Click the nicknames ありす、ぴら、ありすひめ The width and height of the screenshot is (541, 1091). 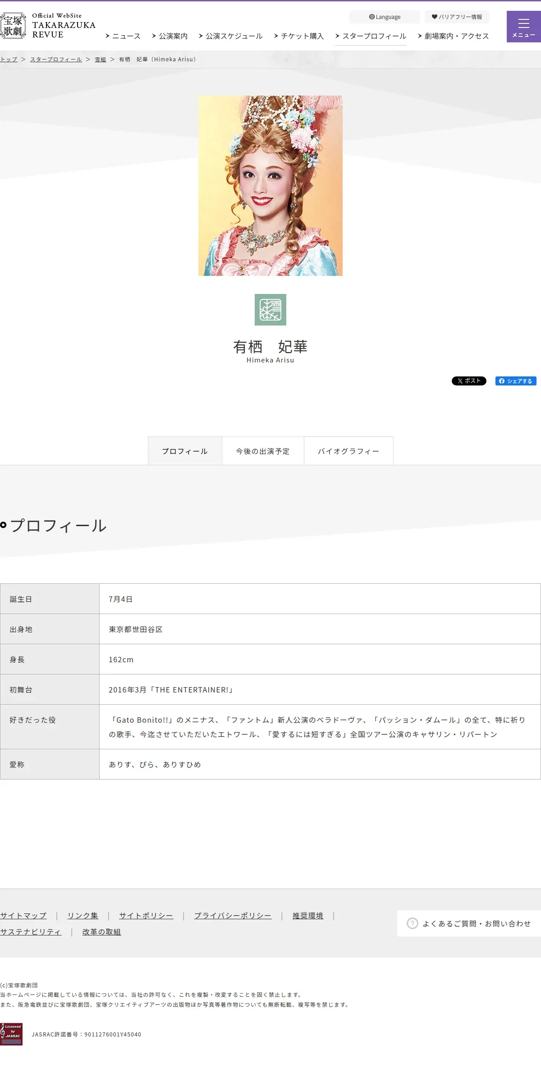coord(155,765)
